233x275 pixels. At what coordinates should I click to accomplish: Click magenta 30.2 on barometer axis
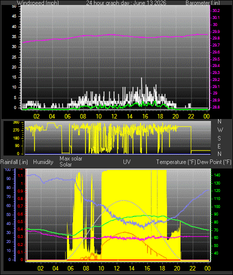coord(216,10)
